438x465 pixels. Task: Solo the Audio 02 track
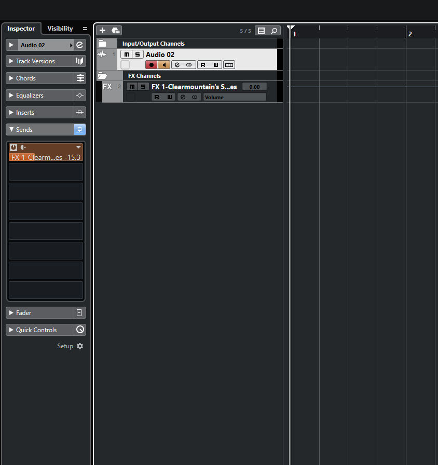coord(138,54)
